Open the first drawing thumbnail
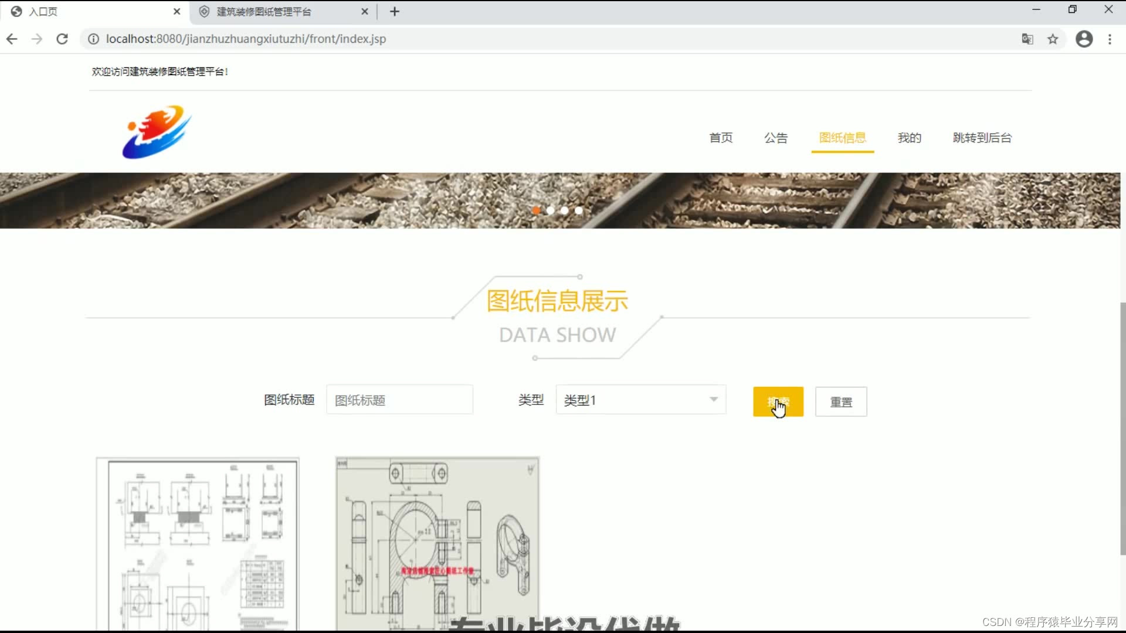Image resolution: width=1126 pixels, height=633 pixels. coord(198,543)
